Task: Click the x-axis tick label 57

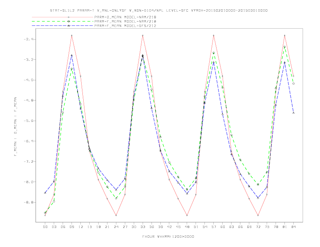Action: click(x=214, y=227)
